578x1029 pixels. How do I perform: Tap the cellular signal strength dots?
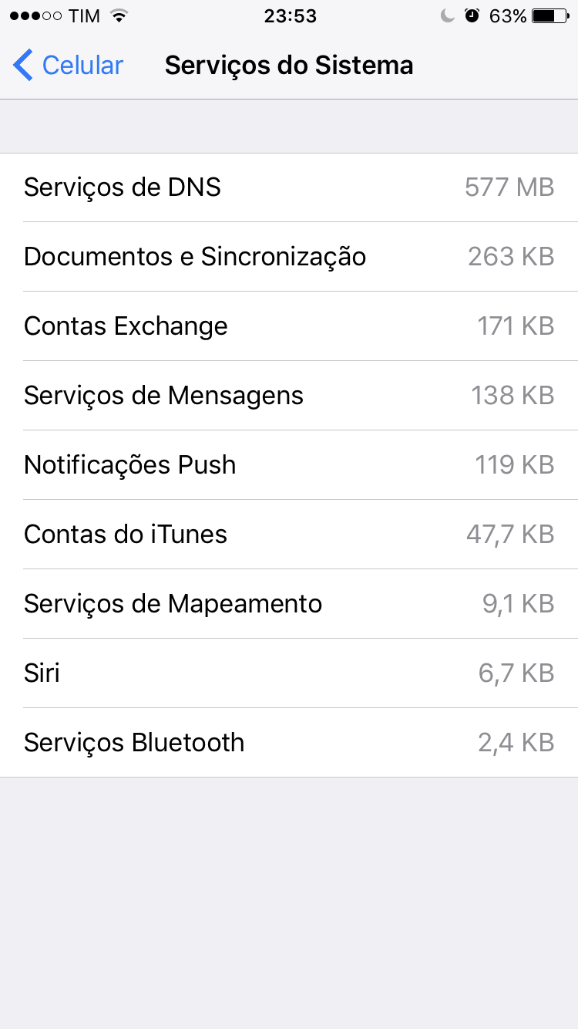[35, 15]
